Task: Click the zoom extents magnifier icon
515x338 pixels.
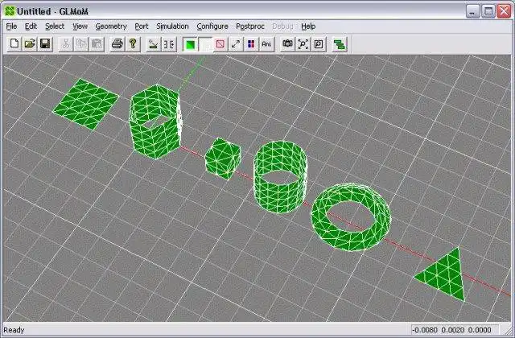Action: [319, 44]
